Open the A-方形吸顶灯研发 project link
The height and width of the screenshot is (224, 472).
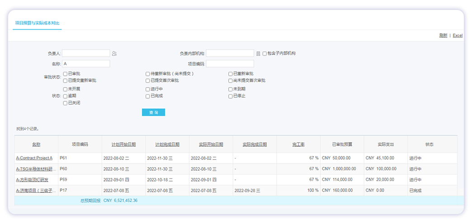32,180
